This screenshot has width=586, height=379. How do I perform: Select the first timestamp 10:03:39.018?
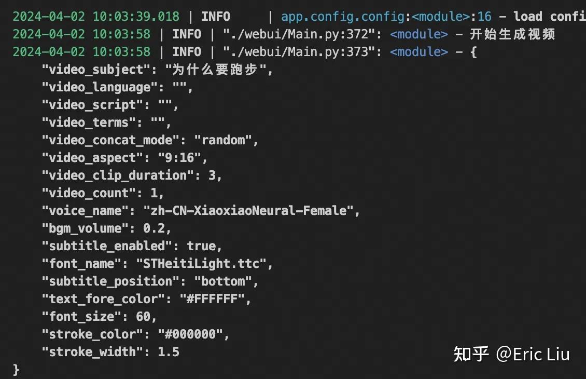pyautogui.click(x=136, y=17)
